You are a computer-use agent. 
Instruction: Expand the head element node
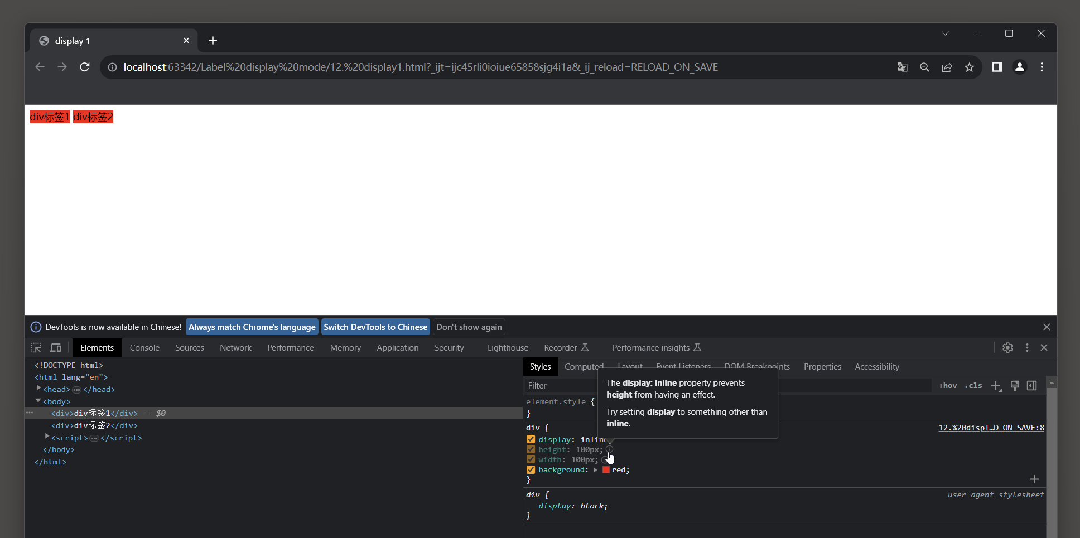(38, 389)
